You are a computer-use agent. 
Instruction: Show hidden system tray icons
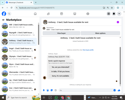100,97
